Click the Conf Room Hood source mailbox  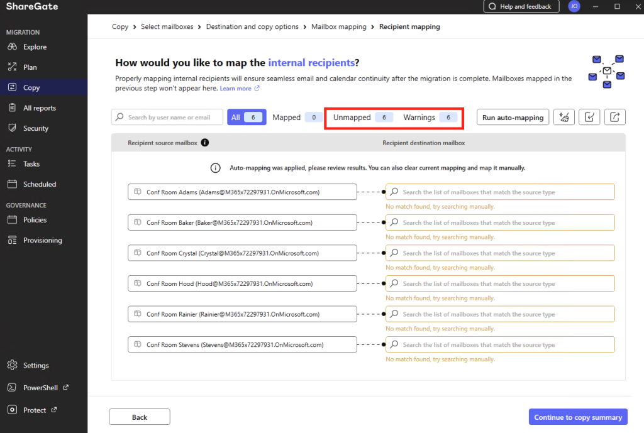[x=242, y=283]
